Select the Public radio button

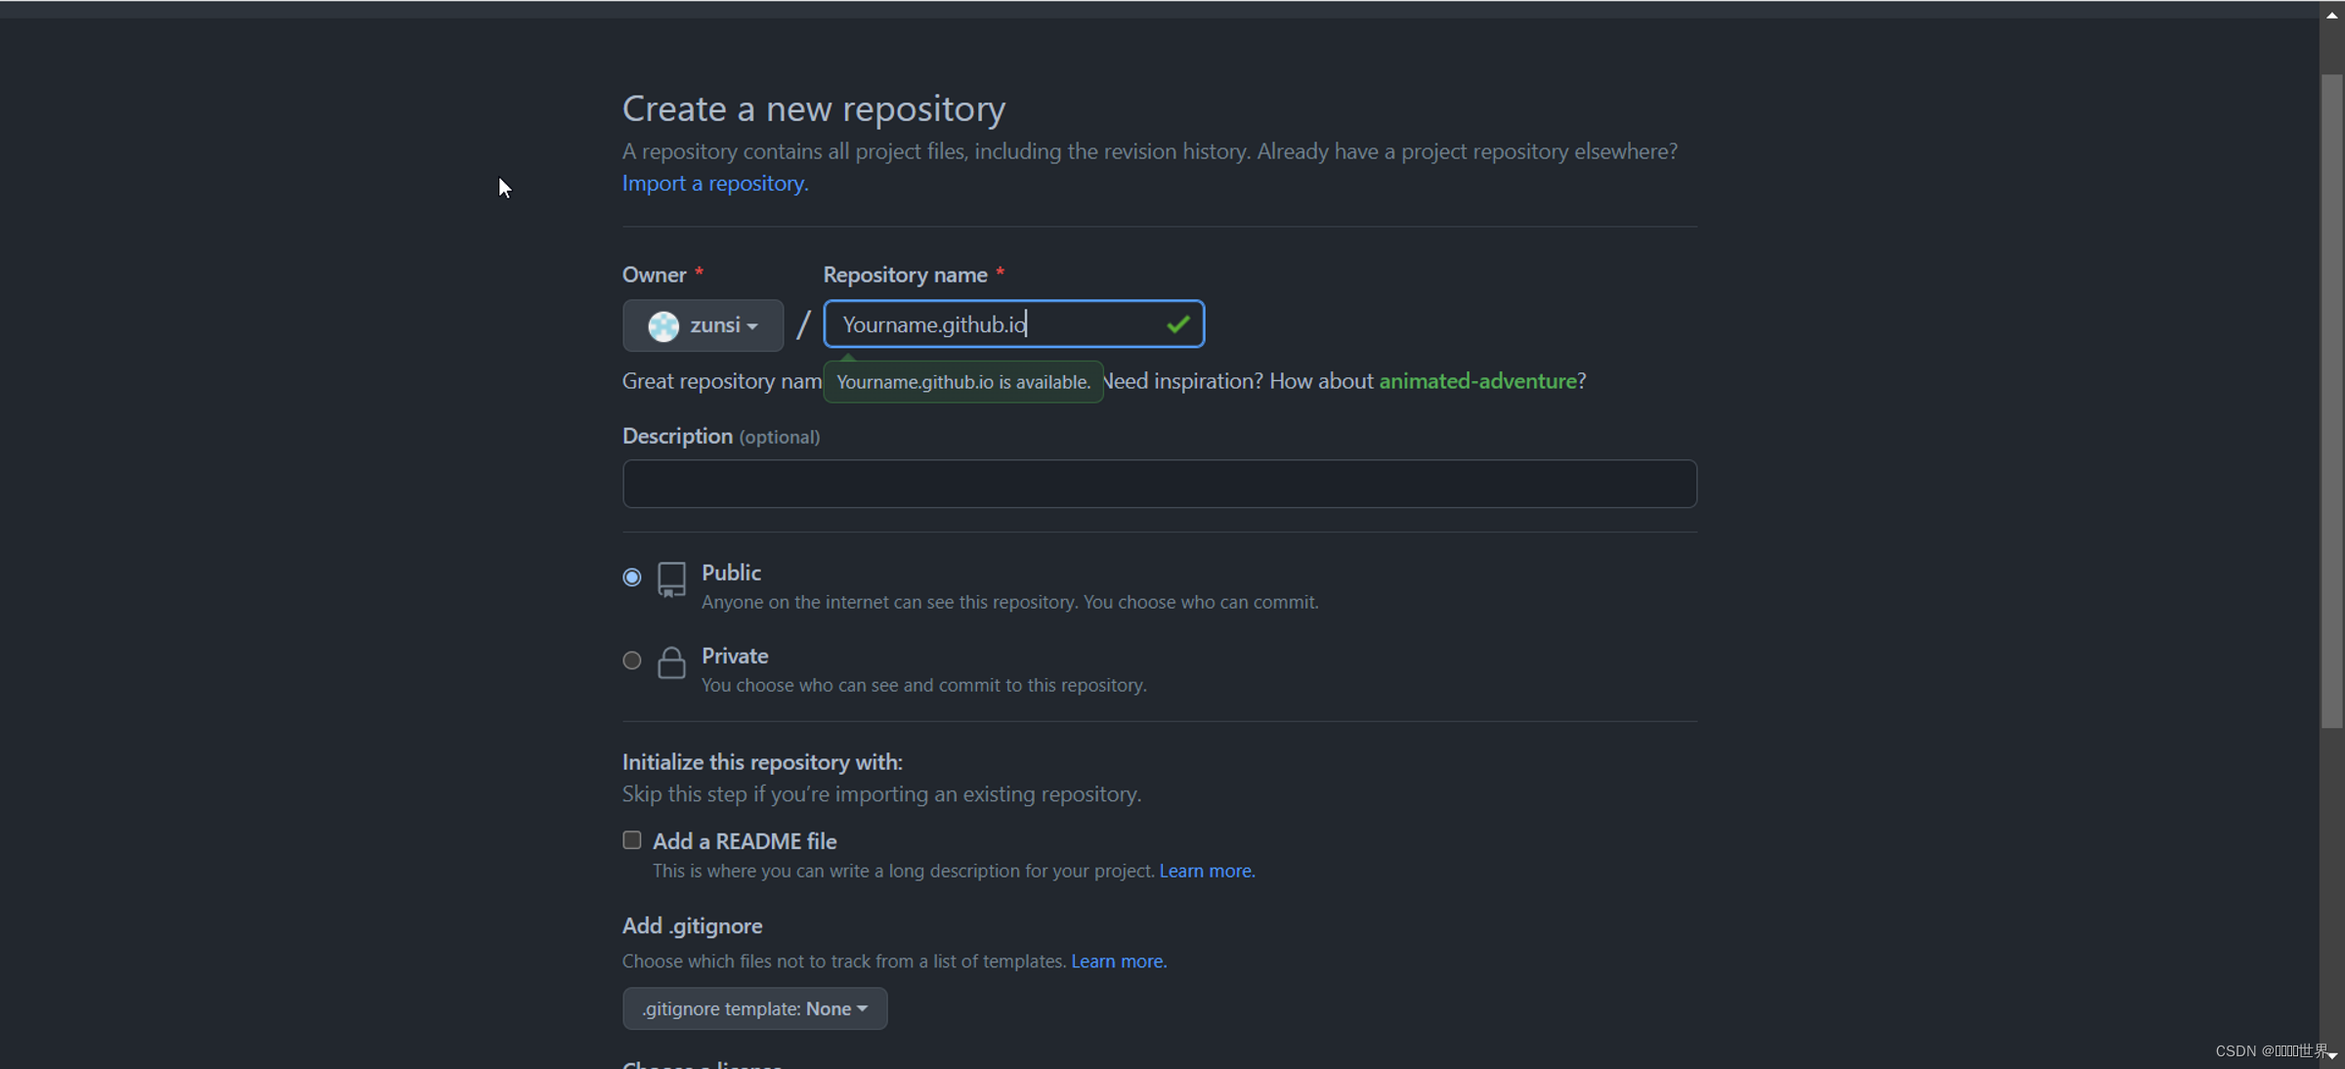(x=632, y=577)
